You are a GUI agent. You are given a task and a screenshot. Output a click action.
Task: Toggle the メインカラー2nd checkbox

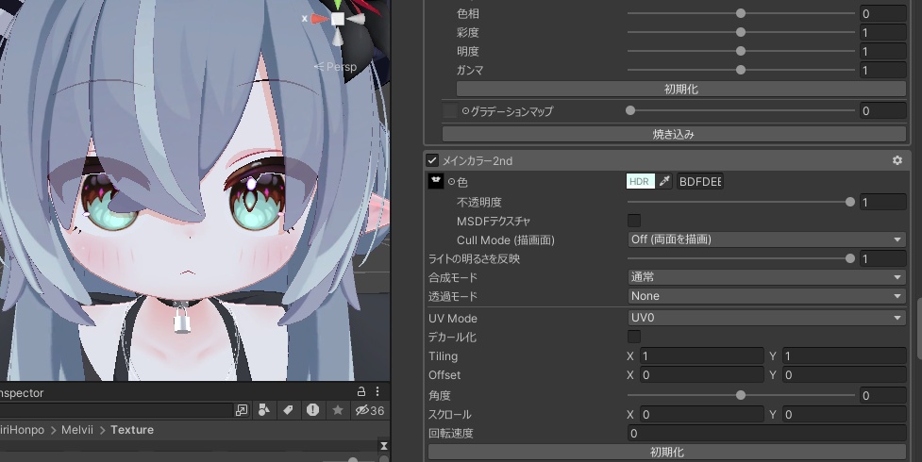tap(432, 160)
